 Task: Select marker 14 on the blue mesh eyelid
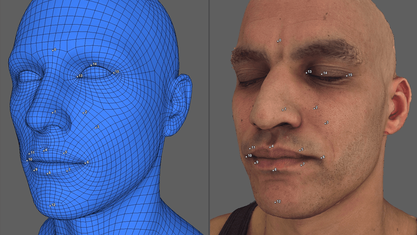click(x=91, y=65)
